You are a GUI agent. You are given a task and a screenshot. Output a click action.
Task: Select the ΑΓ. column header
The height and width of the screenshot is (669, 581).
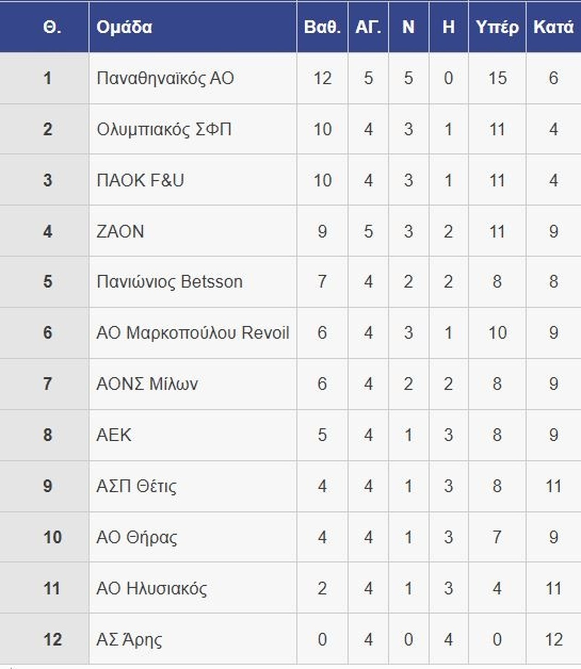pos(368,27)
